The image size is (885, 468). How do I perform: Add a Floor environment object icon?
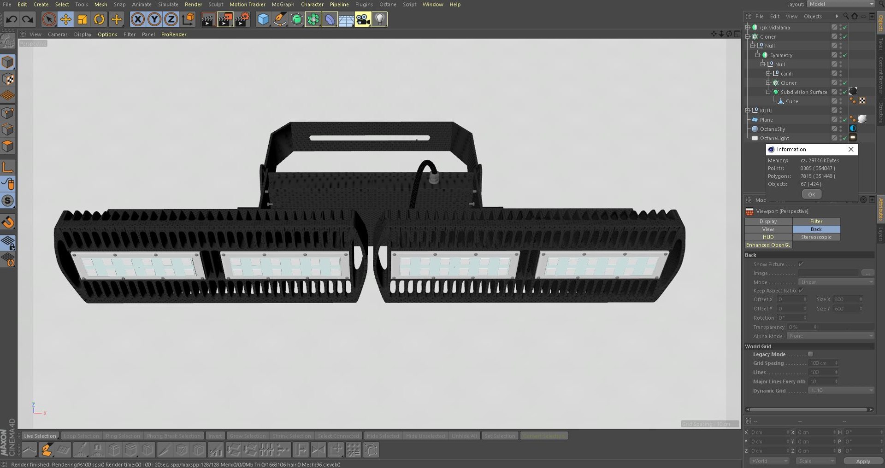tap(346, 19)
